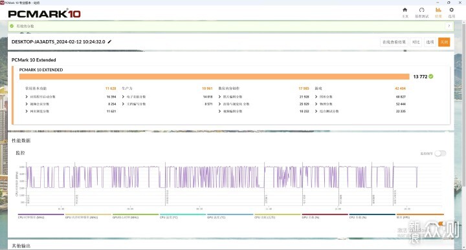This screenshot has width=466, height=250.
Task: Click the 在线查看结果 (view results online) button
Action: [x=394, y=42]
